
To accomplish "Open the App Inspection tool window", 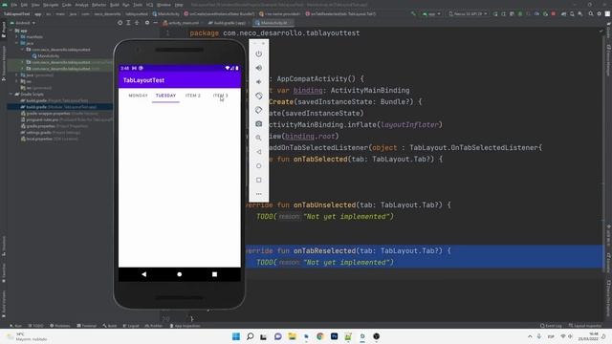I will coord(185,326).
